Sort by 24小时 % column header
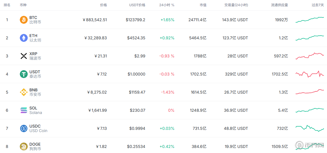Viewport: 327px width, 153px height. click(167, 5)
